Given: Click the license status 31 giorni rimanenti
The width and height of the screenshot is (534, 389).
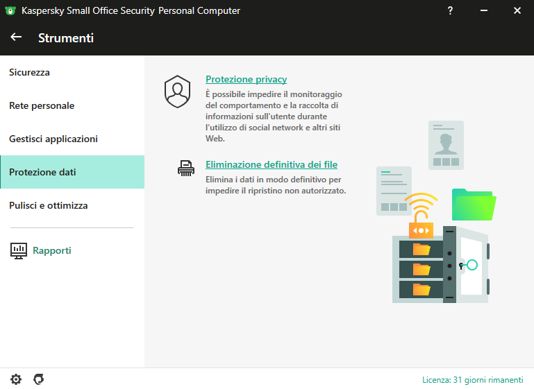Looking at the screenshot, I should click(x=473, y=379).
